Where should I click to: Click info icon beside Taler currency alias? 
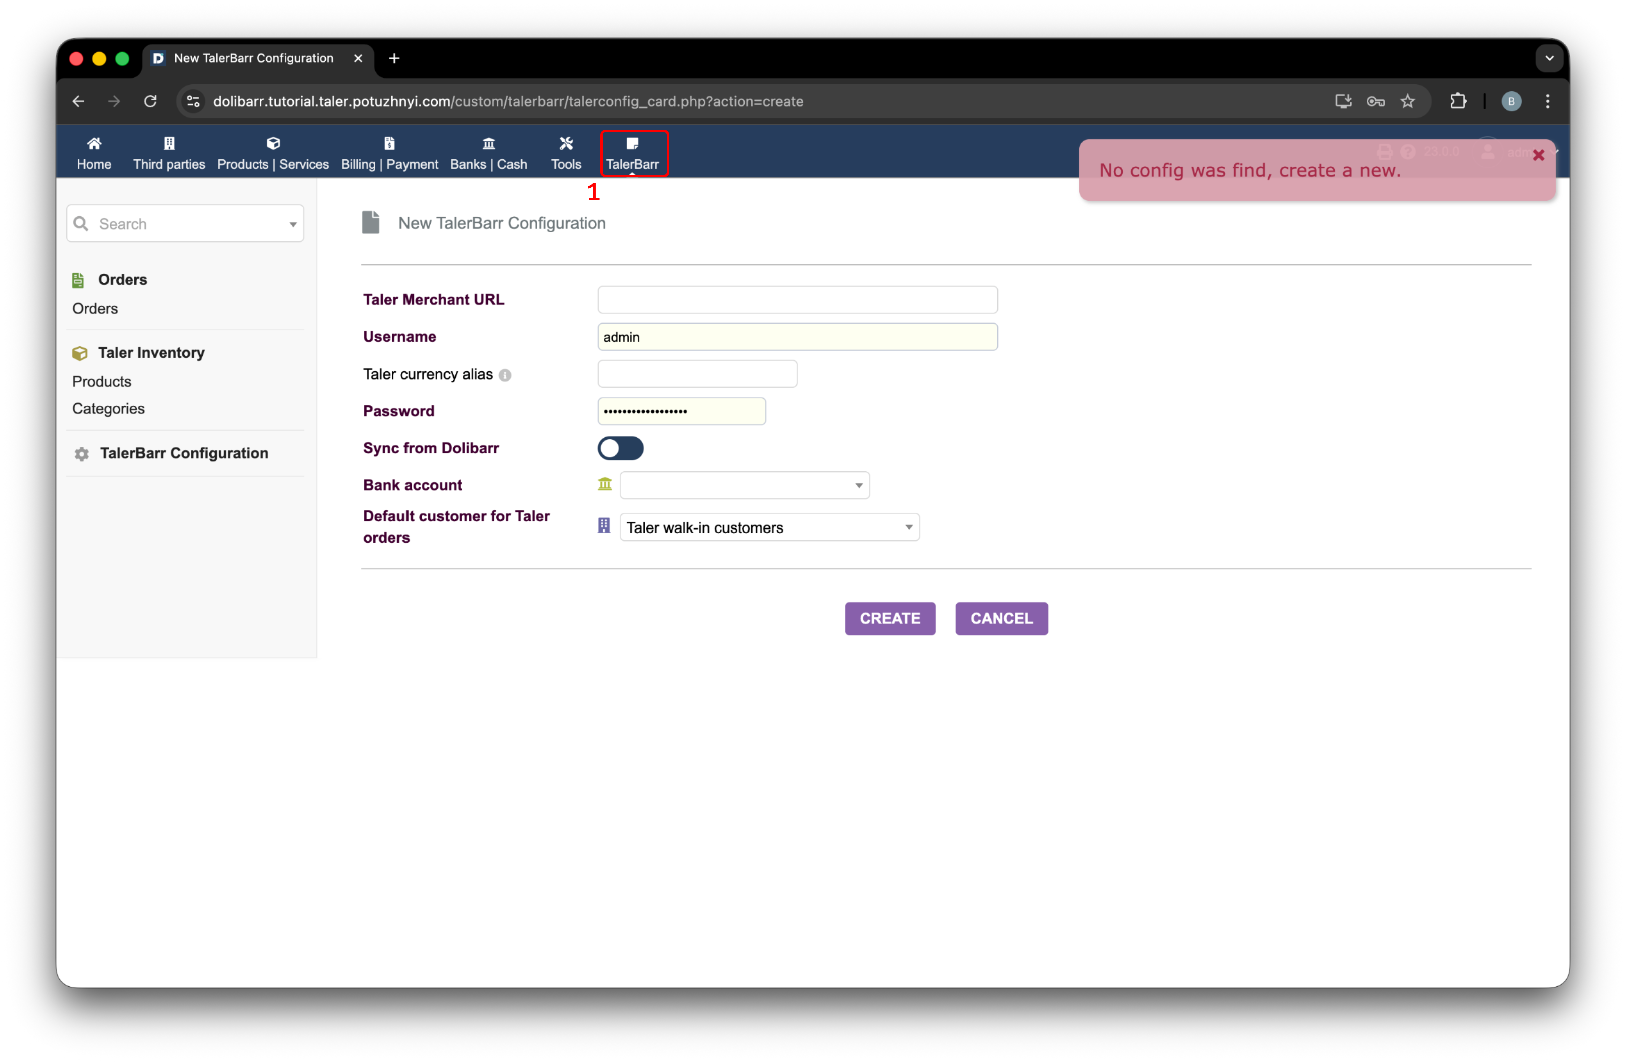tap(505, 375)
